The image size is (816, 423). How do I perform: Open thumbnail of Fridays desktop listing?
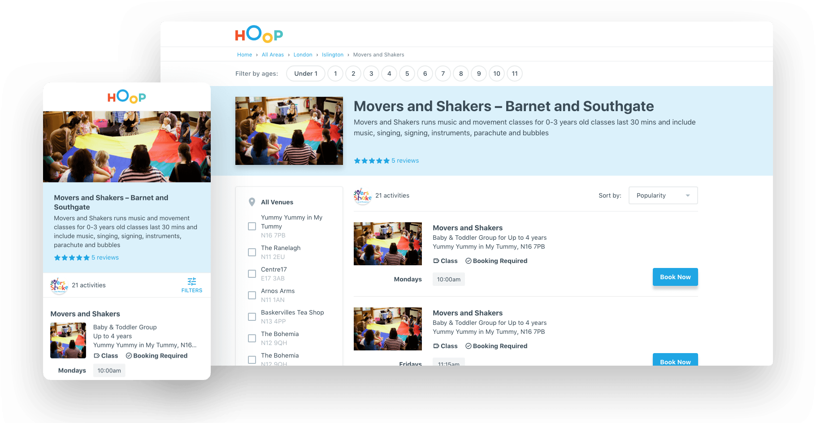pyautogui.click(x=388, y=329)
